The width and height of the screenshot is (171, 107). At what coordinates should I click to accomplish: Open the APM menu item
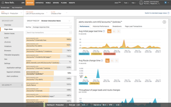[x=23, y=3]
